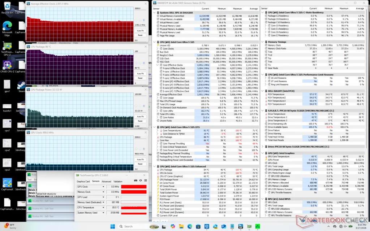The width and height of the screenshot is (370, 231).
Task: Open the GPU Clock sensor dropdown in GPU-Z
Action: 103,187
